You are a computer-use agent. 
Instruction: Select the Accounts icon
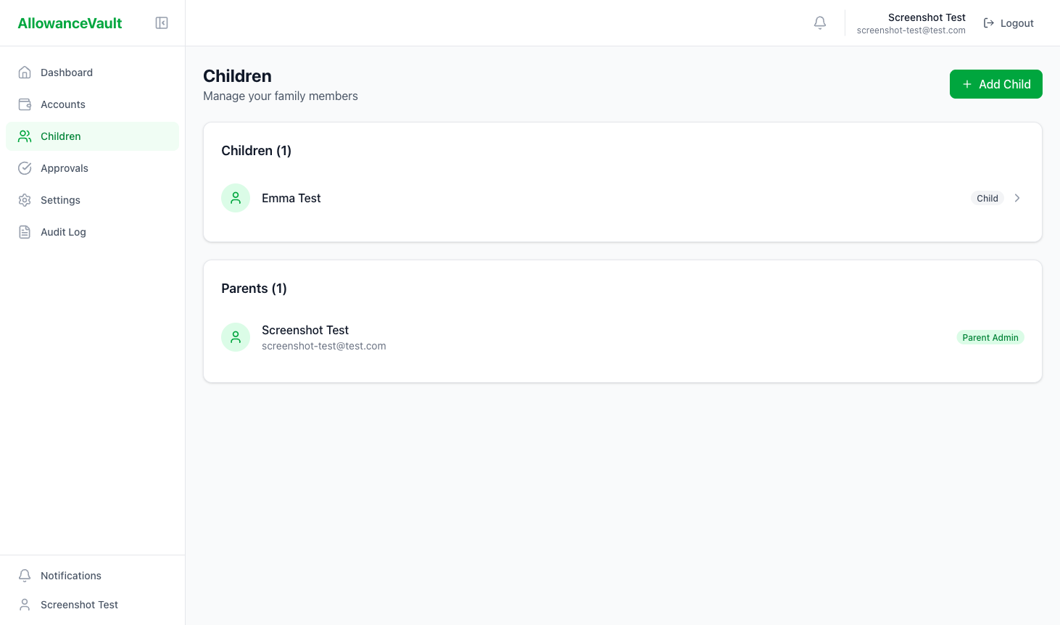point(25,104)
